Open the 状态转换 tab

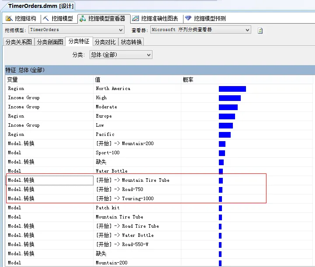(131, 42)
